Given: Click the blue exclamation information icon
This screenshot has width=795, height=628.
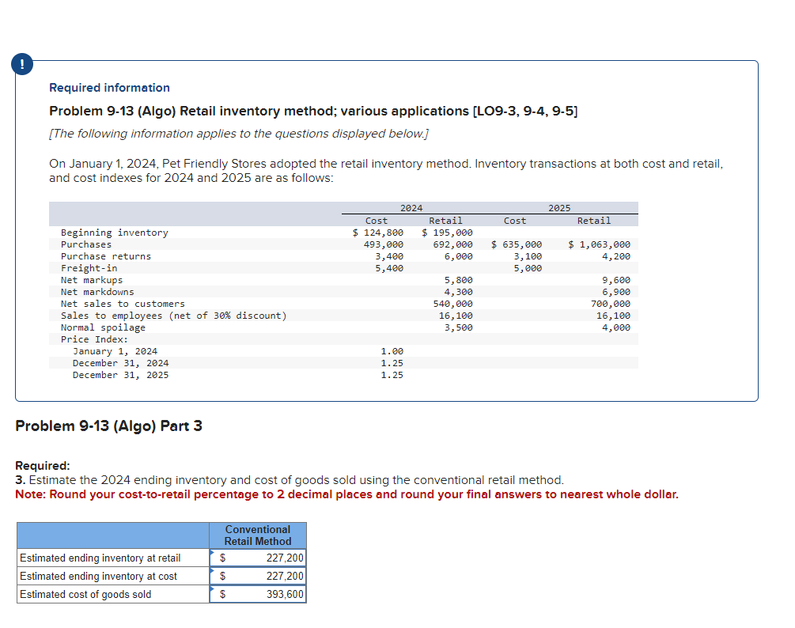Looking at the screenshot, I should coord(21,64).
